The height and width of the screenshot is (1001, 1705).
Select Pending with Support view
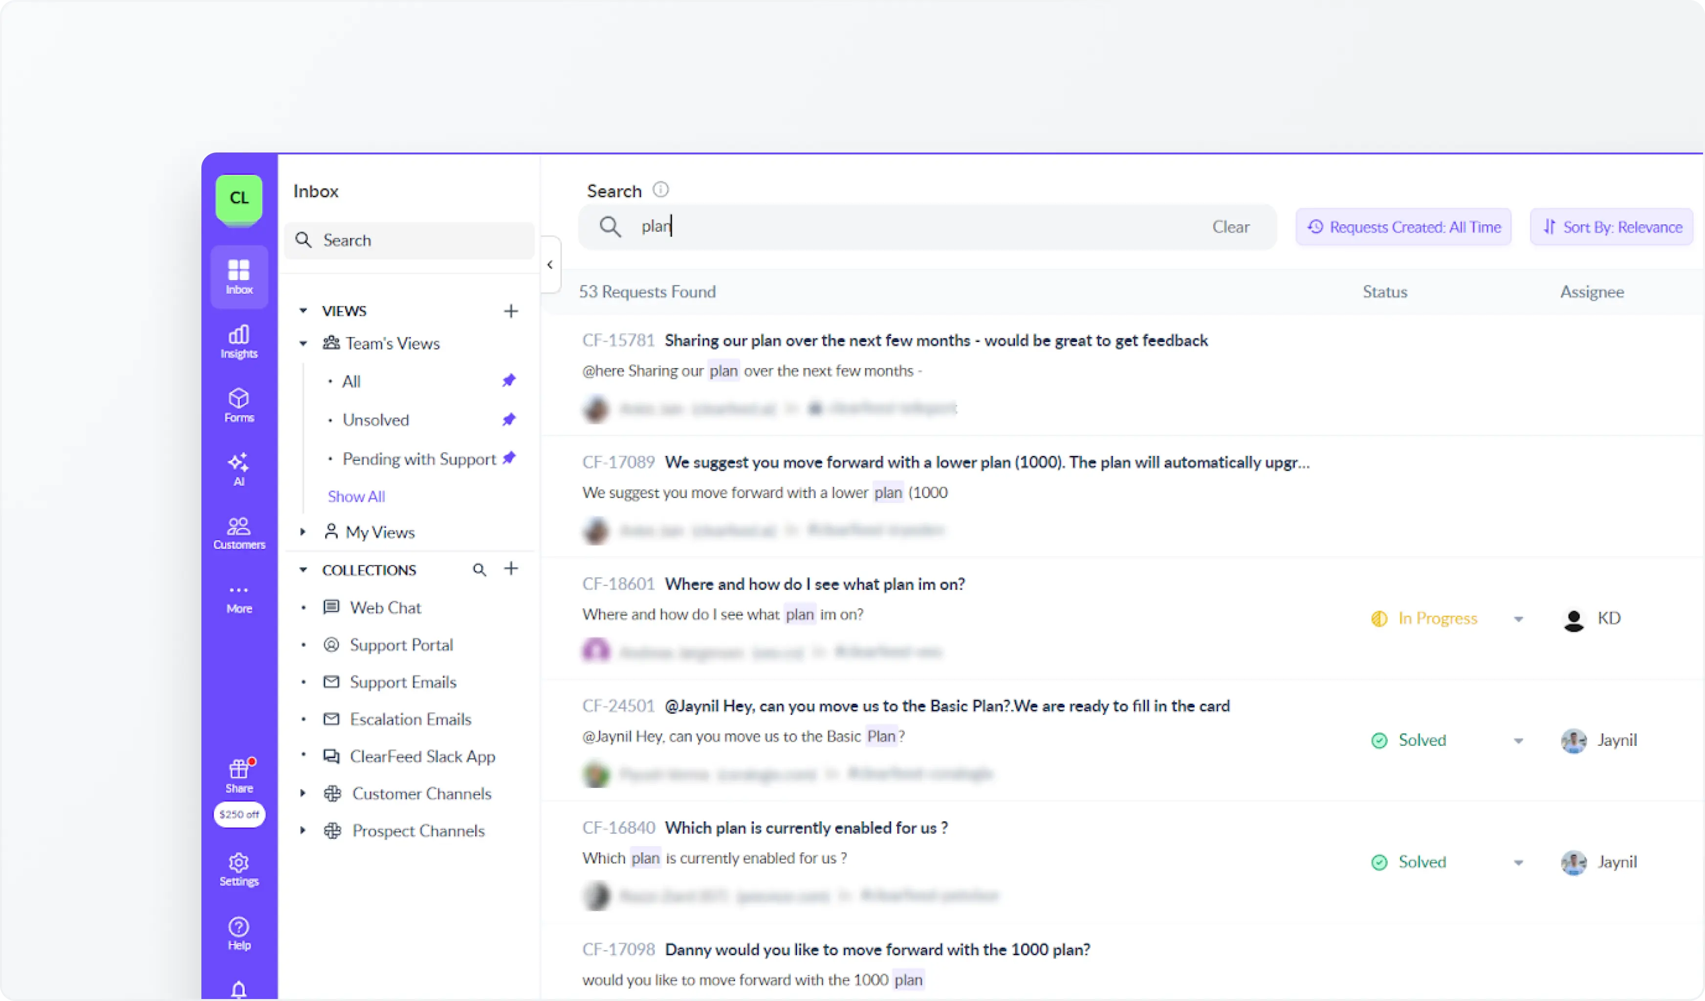[419, 458]
